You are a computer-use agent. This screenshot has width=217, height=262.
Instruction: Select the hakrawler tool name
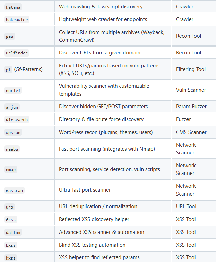tap(17, 20)
